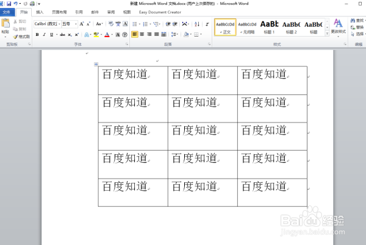Toggle Italic formatting
The width and height of the screenshot is (366, 245).
coord(44,35)
